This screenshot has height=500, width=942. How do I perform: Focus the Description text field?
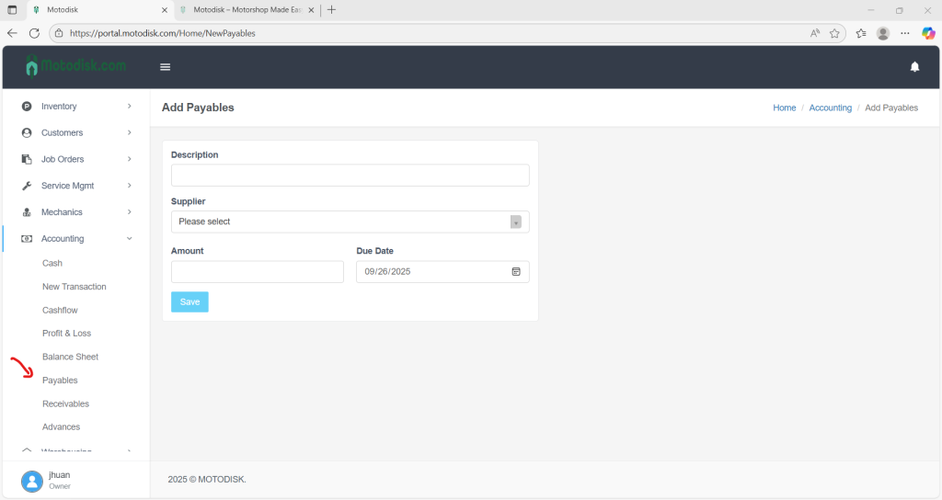350,176
